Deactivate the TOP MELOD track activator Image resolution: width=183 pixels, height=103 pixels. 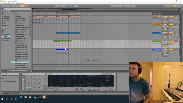coord(171,25)
